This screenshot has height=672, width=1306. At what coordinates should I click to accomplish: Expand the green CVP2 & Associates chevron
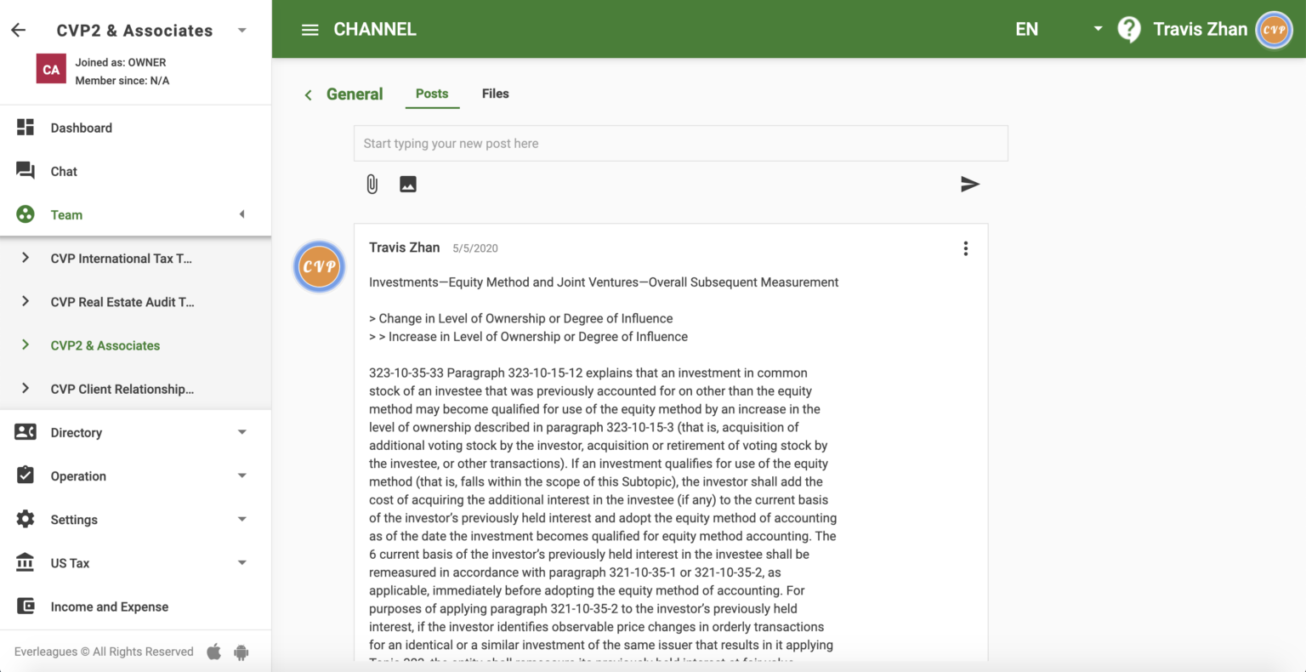tap(26, 345)
